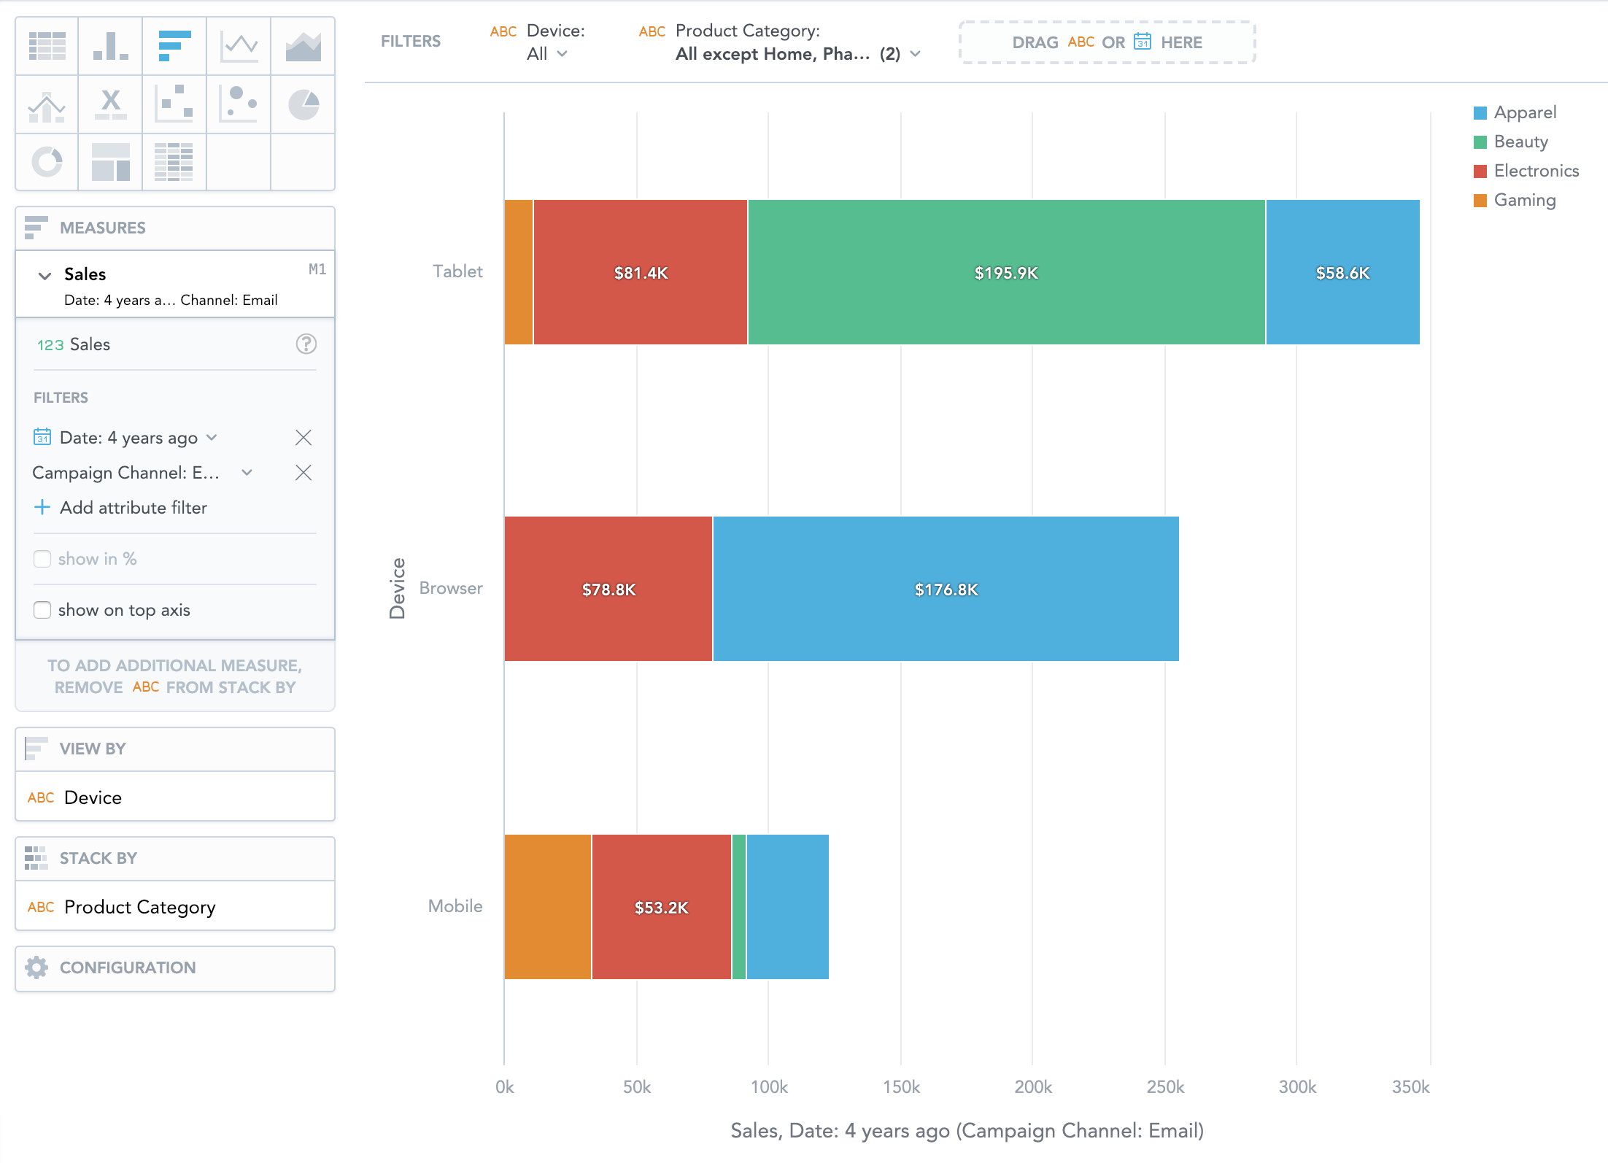The image size is (1608, 1163).
Task: Switch to the pie chart icon
Action: click(303, 104)
